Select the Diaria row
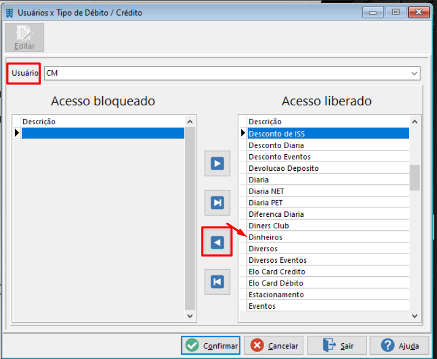This screenshot has width=437, height=359. tap(328, 180)
